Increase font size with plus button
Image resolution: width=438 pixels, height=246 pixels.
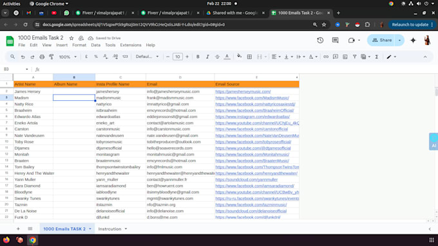click(187, 57)
